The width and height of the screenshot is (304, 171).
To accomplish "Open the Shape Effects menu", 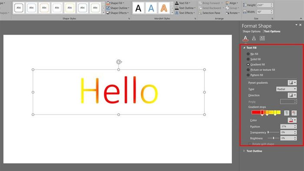I will [x=118, y=13].
